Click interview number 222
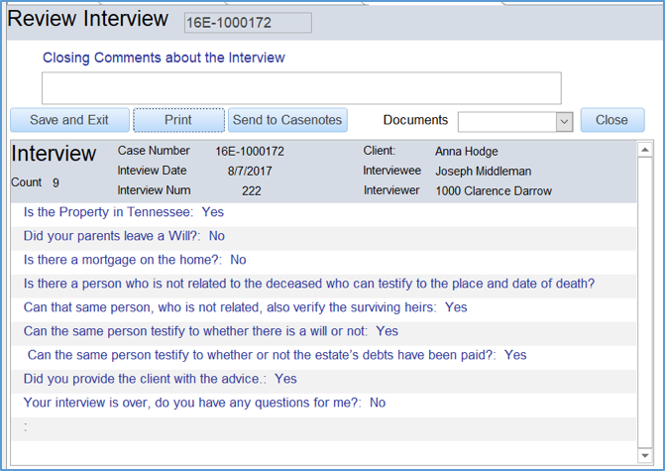Screen dimensions: 665x471 pos(252,191)
